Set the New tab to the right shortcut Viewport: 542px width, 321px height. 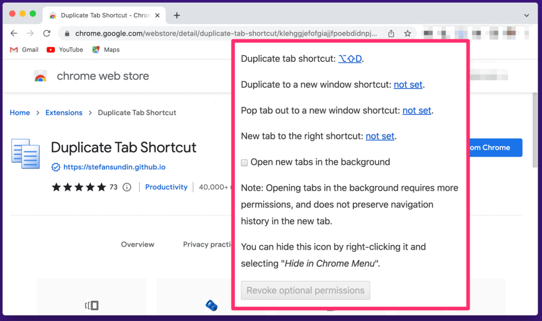380,136
